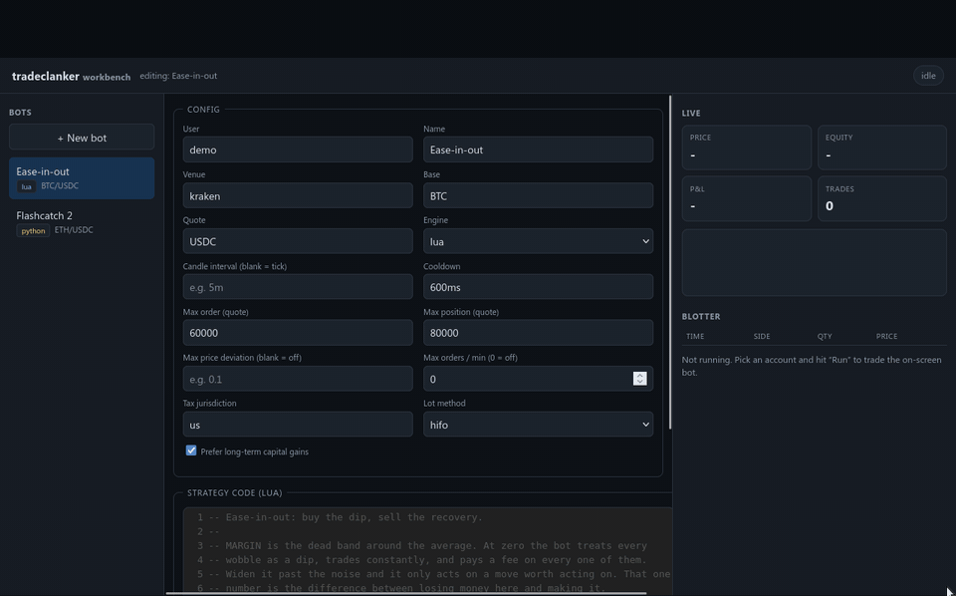The image size is (956, 596).
Task: Focus the User input field
Action: click(x=298, y=149)
